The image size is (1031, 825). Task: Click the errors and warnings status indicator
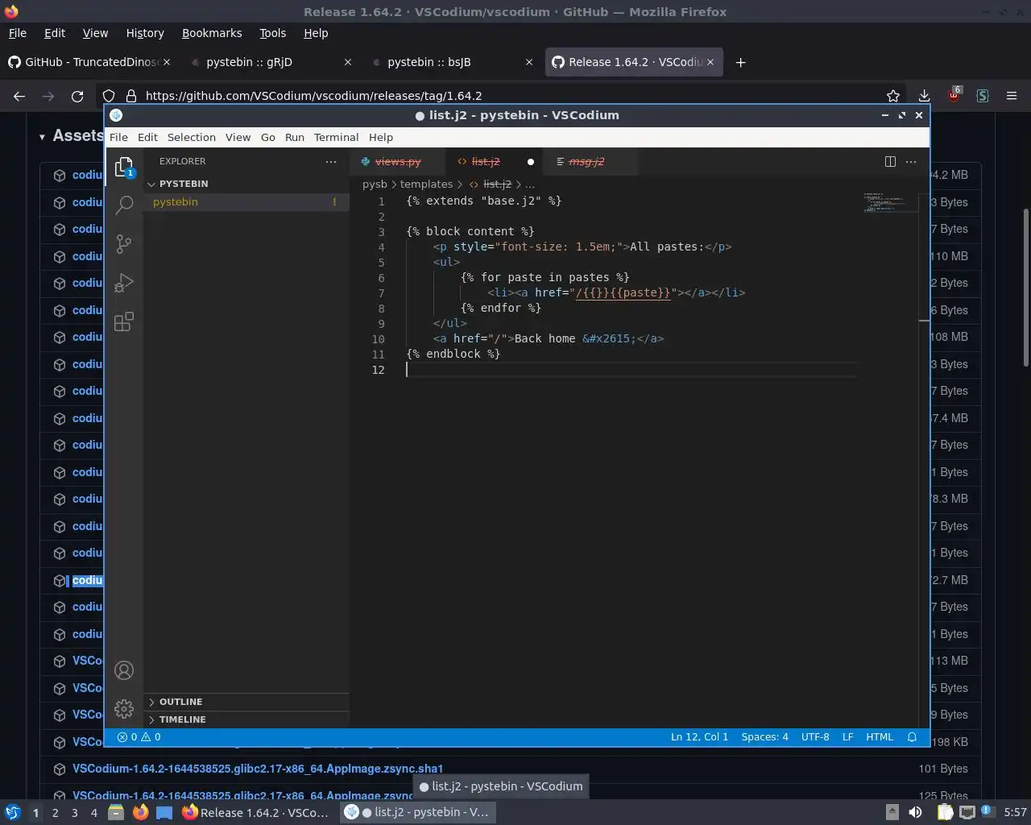pyautogui.click(x=139, y=737)
